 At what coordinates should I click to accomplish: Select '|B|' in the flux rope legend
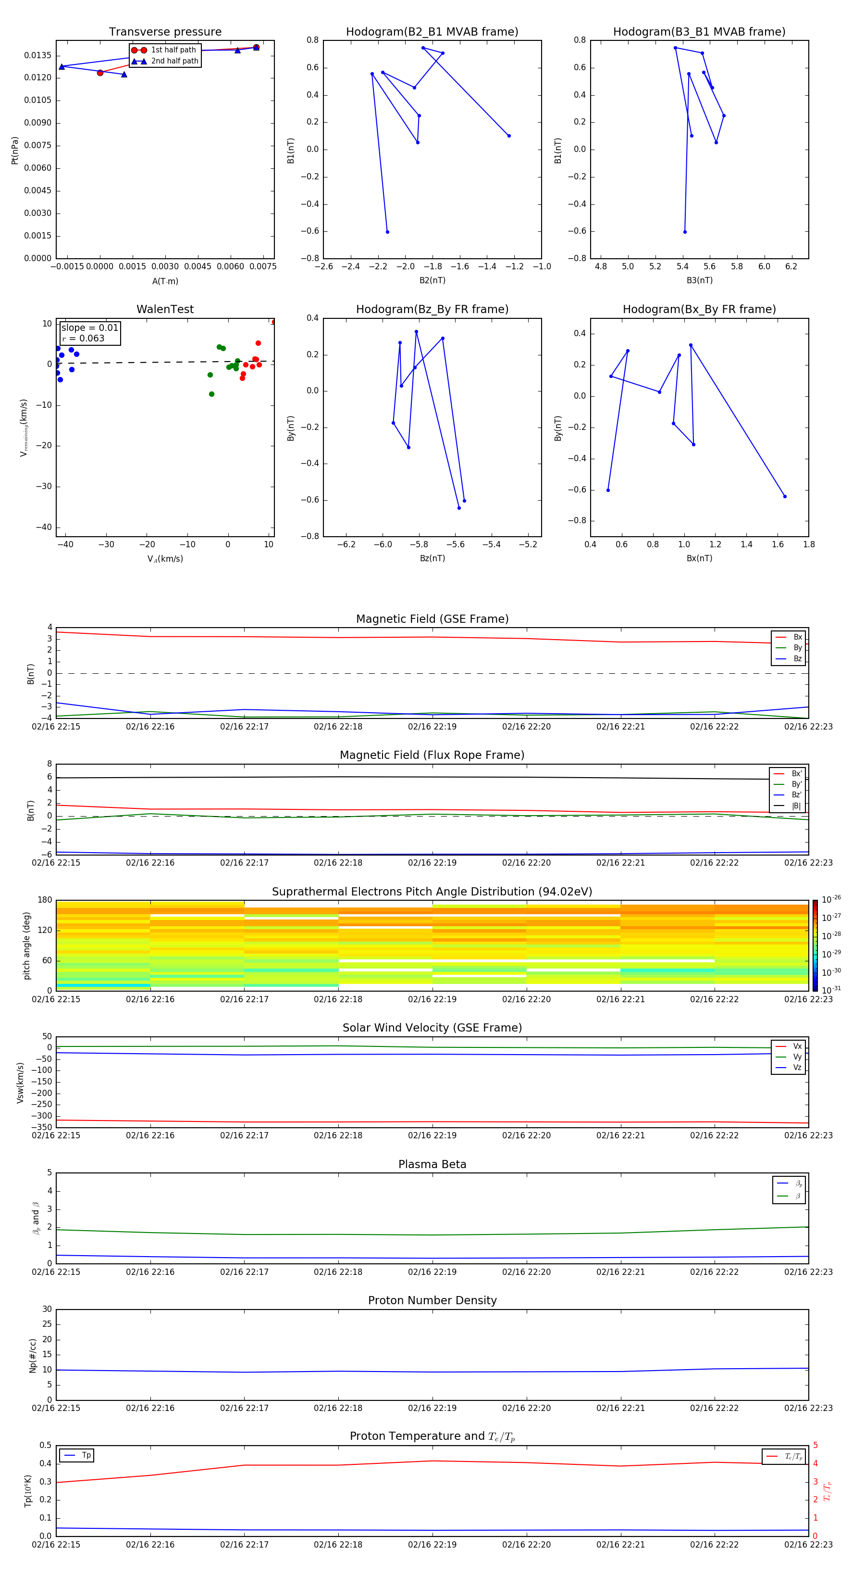(788, 806)
